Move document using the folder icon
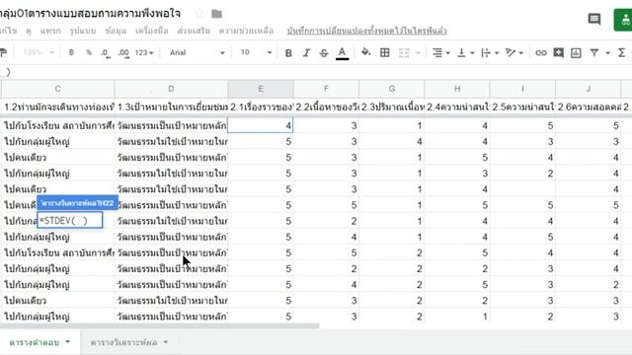This screenshot has width=632, height=355. [x=216, y=14]
